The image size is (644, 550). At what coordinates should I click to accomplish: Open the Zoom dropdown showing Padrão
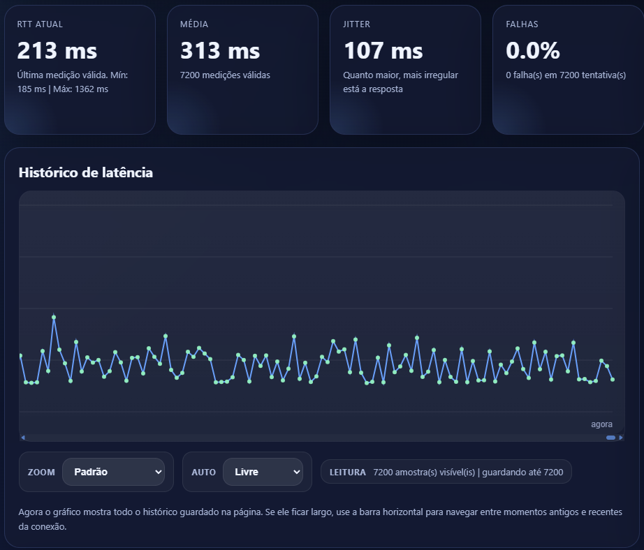click(x=113, y=472)
